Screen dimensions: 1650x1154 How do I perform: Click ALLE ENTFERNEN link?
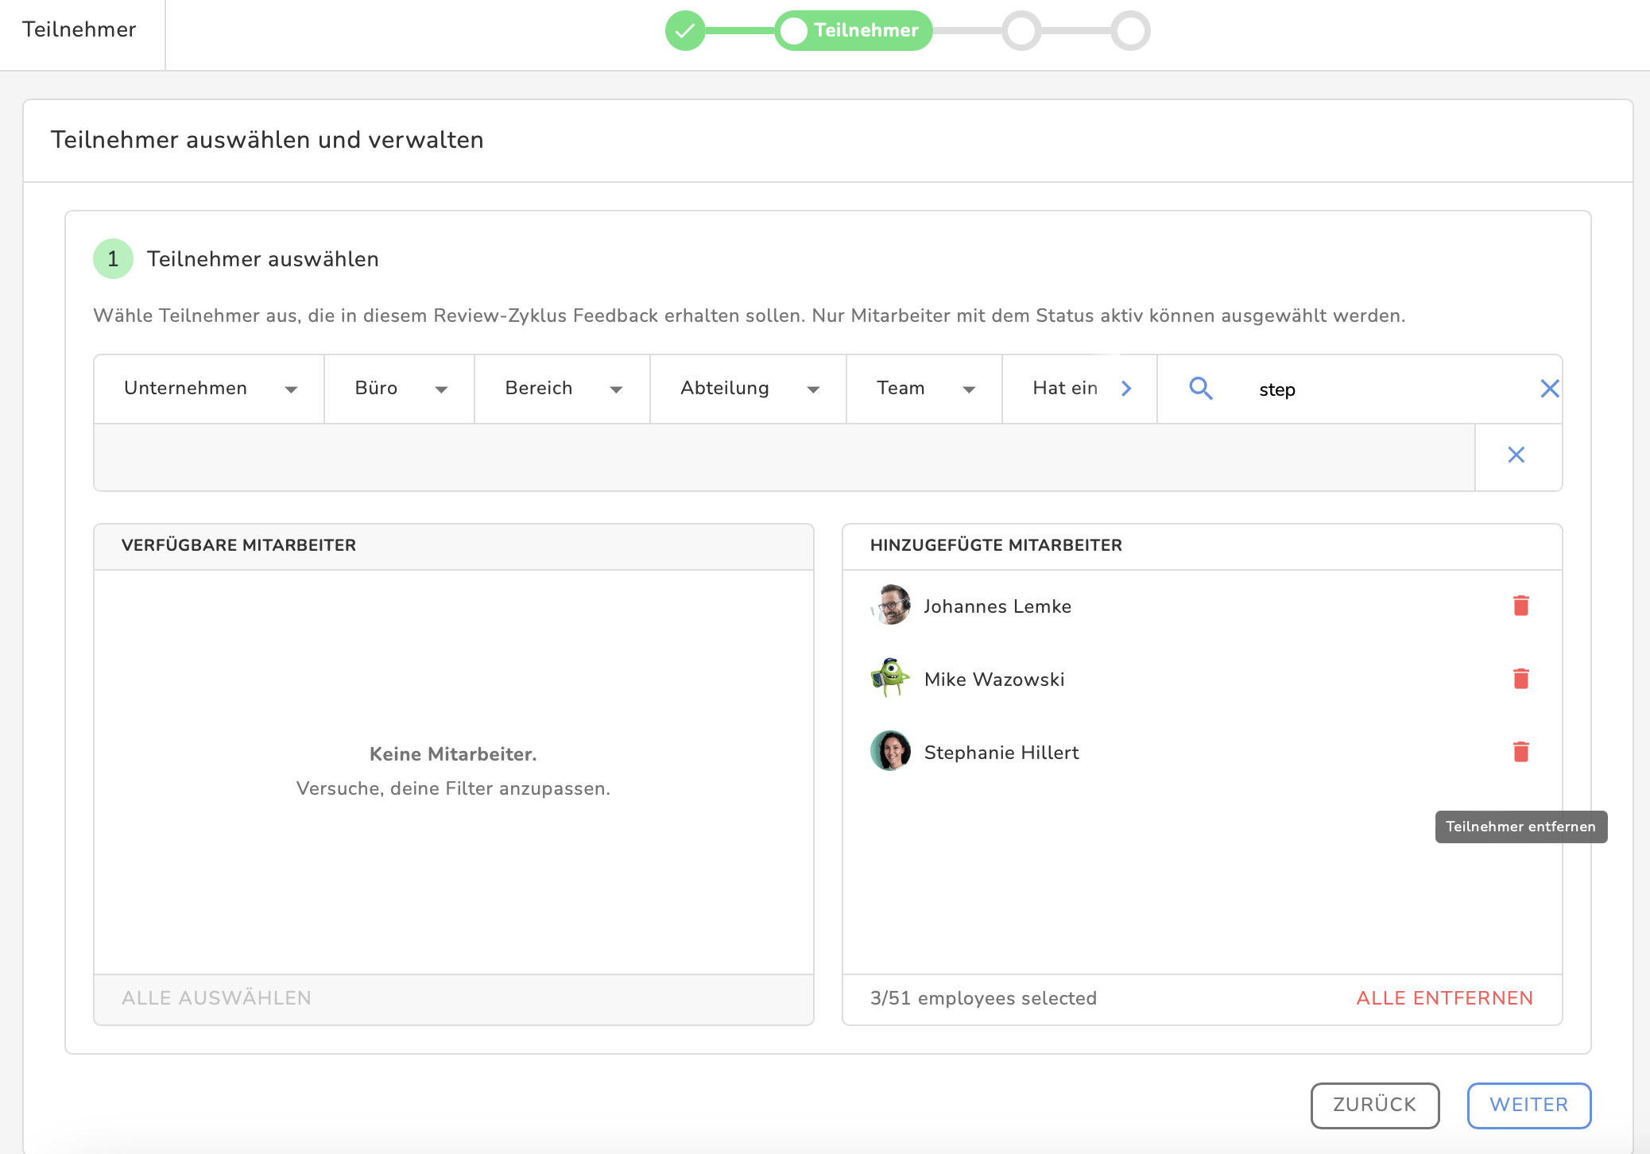pyautogui.click(x=1444, y=998)
